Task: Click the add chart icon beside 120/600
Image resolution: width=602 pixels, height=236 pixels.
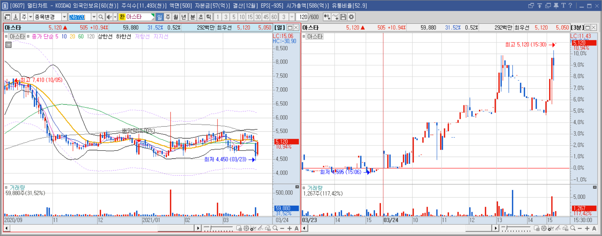Action: tap(327, 17)
